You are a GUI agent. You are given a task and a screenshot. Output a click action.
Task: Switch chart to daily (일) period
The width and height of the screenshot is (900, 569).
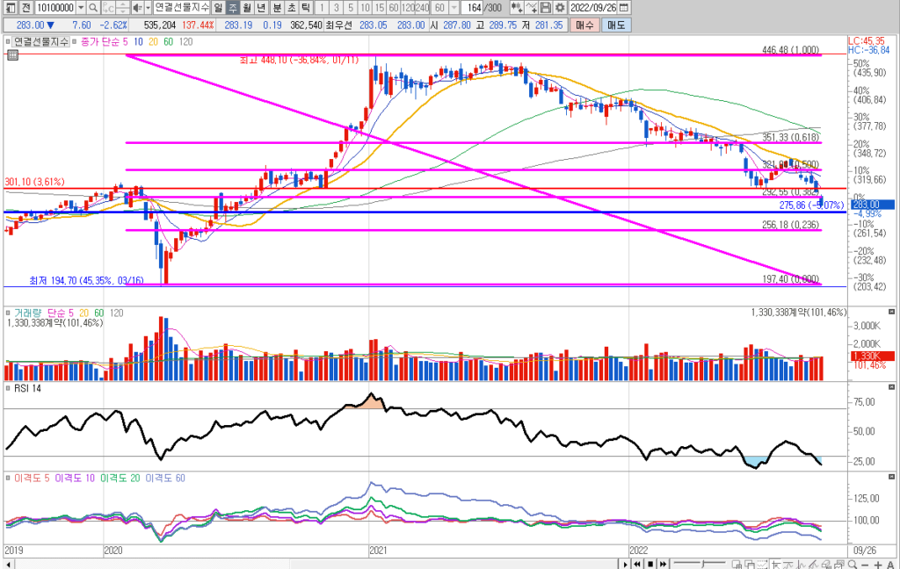click(x=218, y=7)
